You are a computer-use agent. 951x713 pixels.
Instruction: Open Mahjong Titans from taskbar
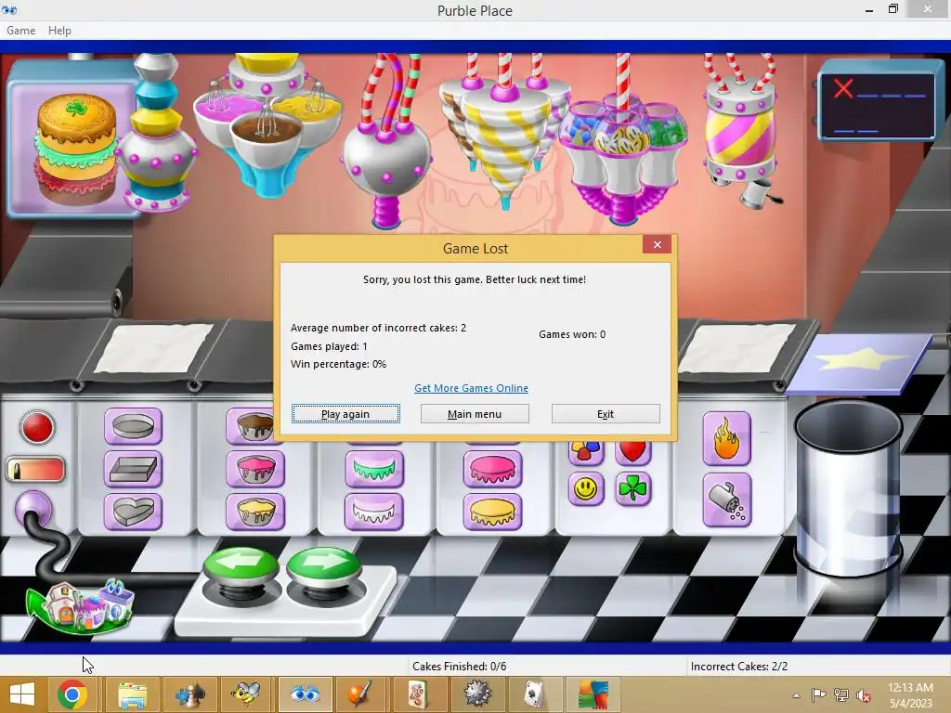[419, 694]
